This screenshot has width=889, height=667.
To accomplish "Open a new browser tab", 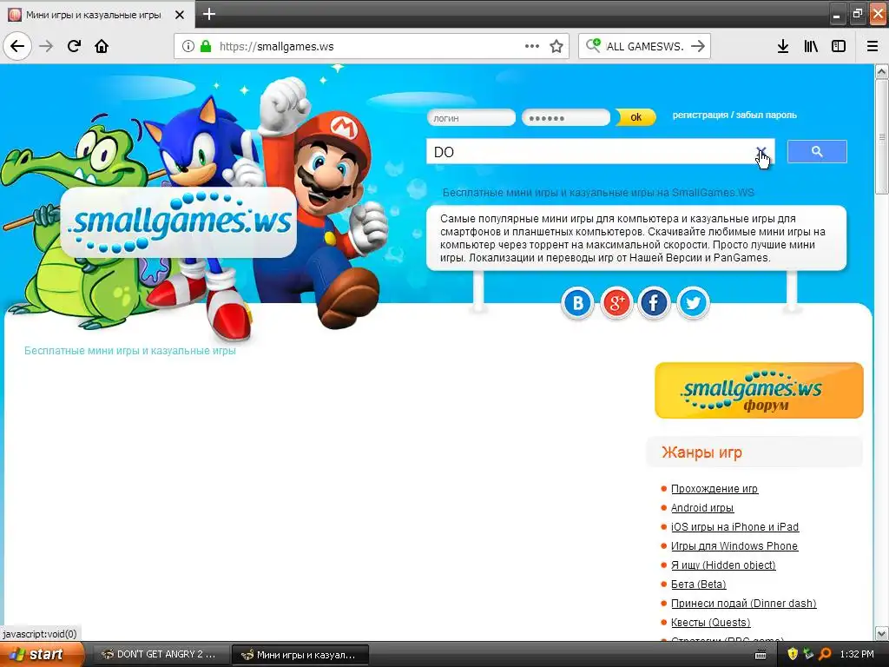I will (208, 14).
